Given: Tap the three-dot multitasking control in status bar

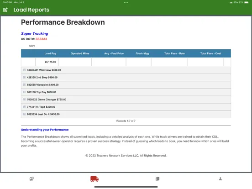Looking at the screenshot, I should [x=126, y=2].
